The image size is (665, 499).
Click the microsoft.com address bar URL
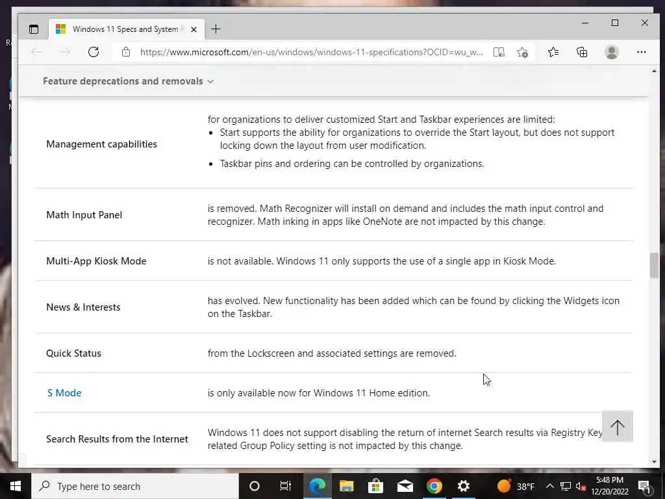tap(311, 52)
